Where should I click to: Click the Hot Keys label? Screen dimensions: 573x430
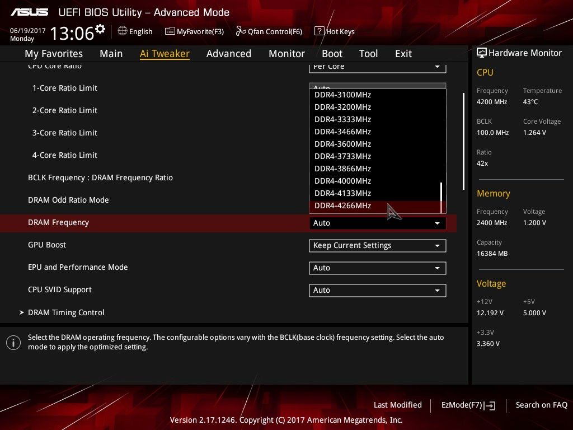(x=340, y=32)
